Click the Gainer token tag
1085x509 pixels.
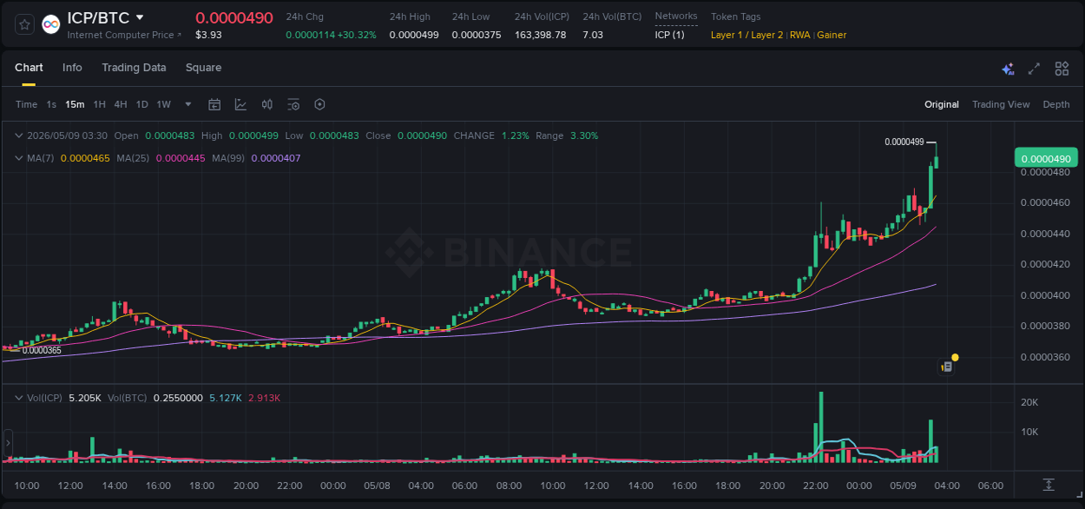click(832, 35)
